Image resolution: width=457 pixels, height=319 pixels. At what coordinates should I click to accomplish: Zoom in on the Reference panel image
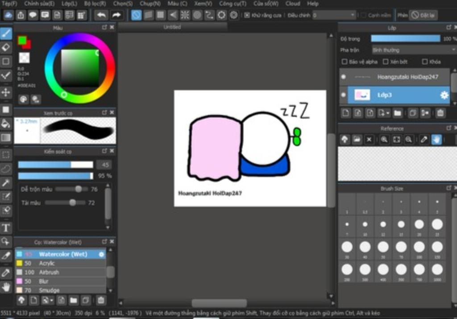coord(384,140)
